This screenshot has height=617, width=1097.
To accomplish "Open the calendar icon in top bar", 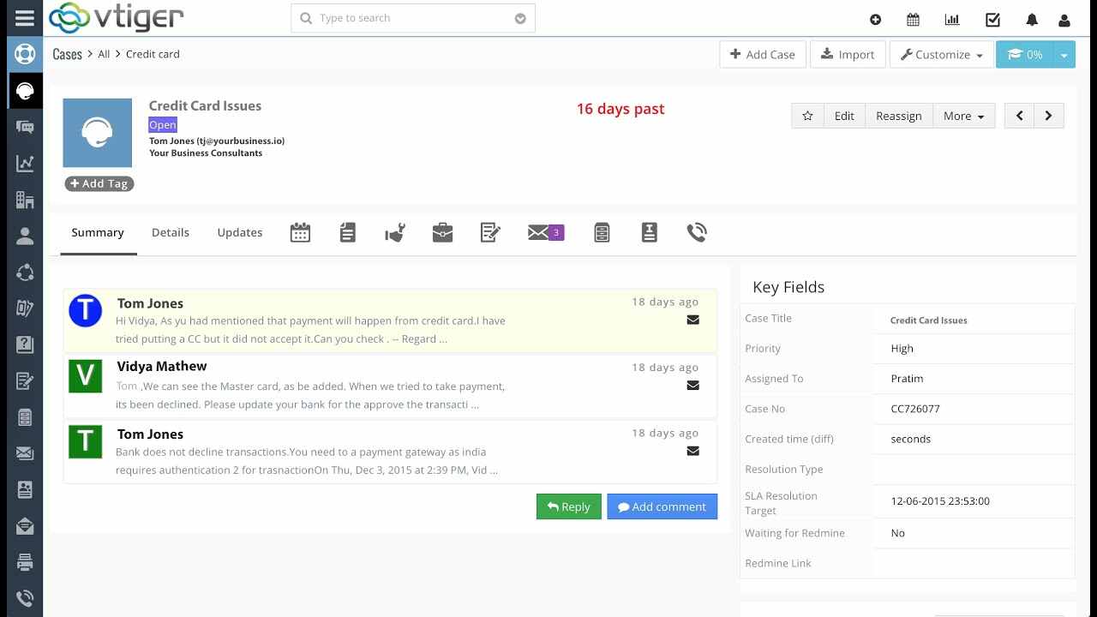I will point(914,20).
